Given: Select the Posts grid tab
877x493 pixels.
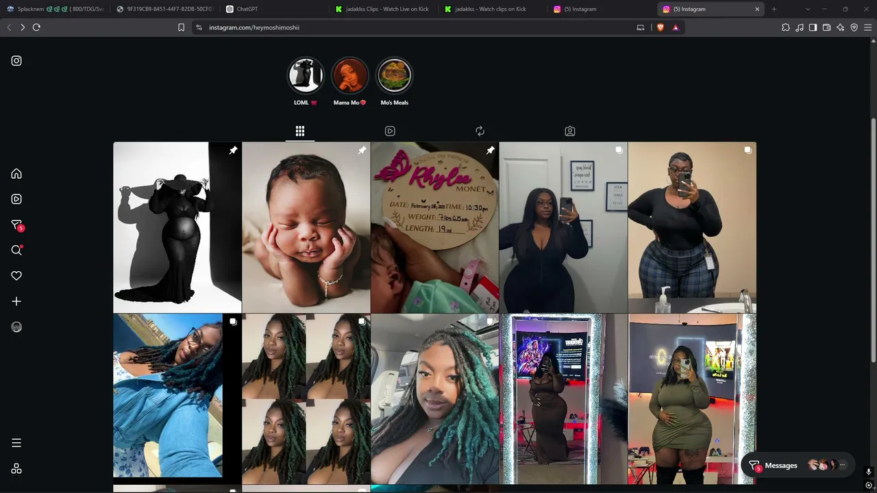Looking at the screenshot, I should [x=300, y=131].
